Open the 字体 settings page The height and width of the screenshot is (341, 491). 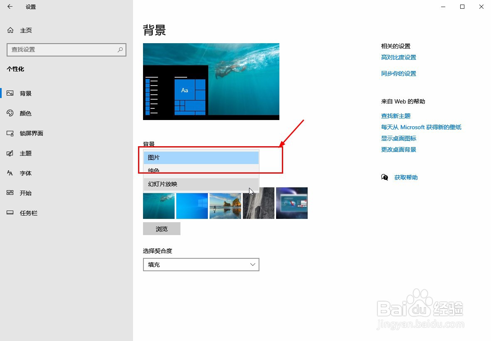[25, 173]
